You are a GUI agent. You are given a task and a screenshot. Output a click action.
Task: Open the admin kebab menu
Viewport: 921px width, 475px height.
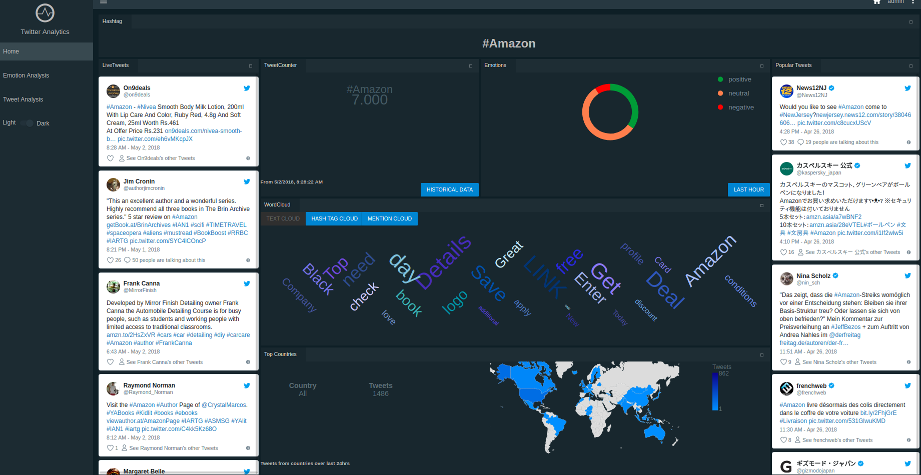(913, 2)
